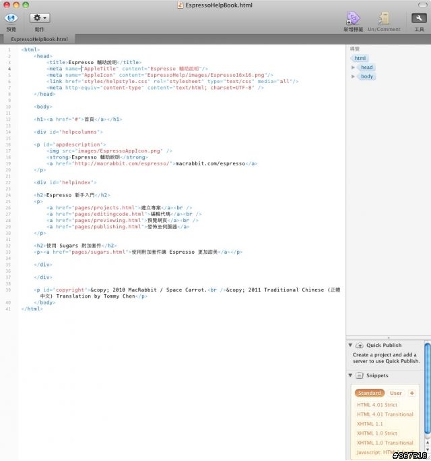
Task: Click line number 4 in the gutter
Action: (9, 69)
